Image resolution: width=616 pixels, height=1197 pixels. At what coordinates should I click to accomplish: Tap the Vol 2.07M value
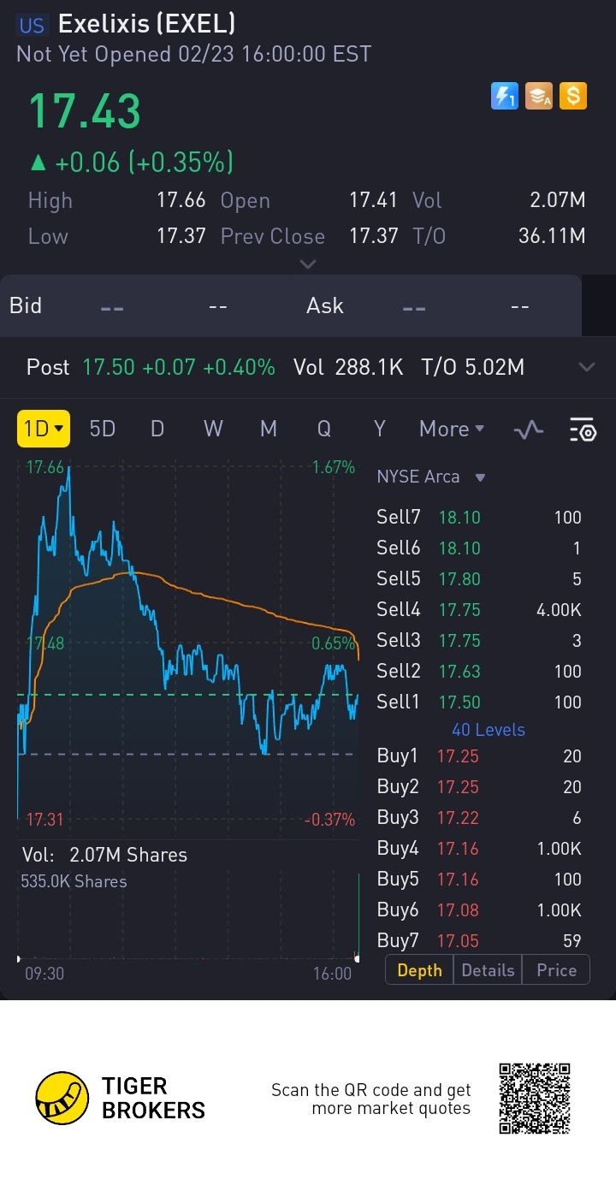558,201
